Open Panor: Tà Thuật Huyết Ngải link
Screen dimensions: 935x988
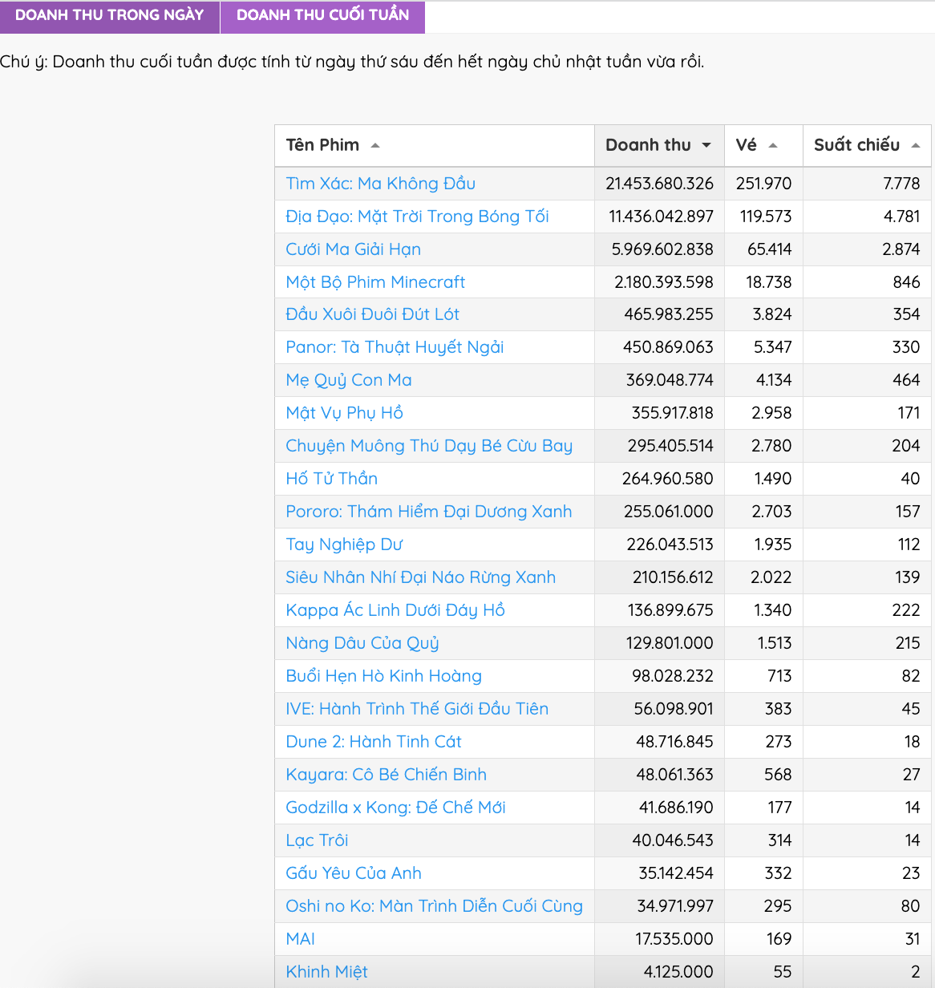(x=395, y=347)
